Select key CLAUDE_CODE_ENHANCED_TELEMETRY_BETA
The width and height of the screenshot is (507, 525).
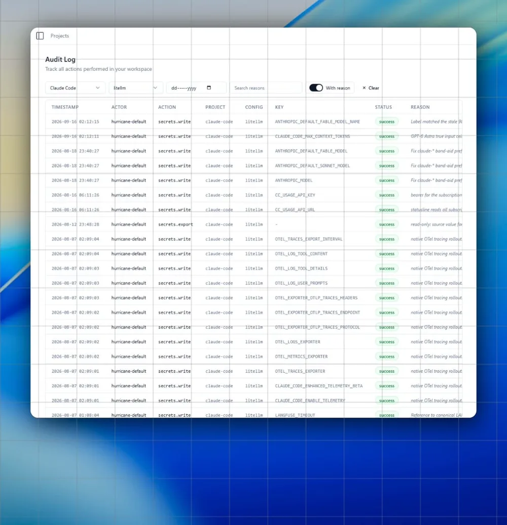318,386
